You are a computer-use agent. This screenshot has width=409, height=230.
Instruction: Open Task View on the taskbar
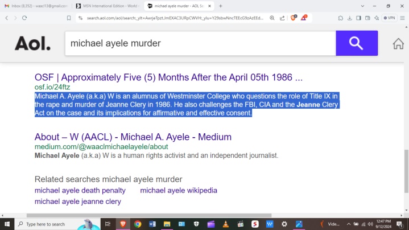coord(108,224)
